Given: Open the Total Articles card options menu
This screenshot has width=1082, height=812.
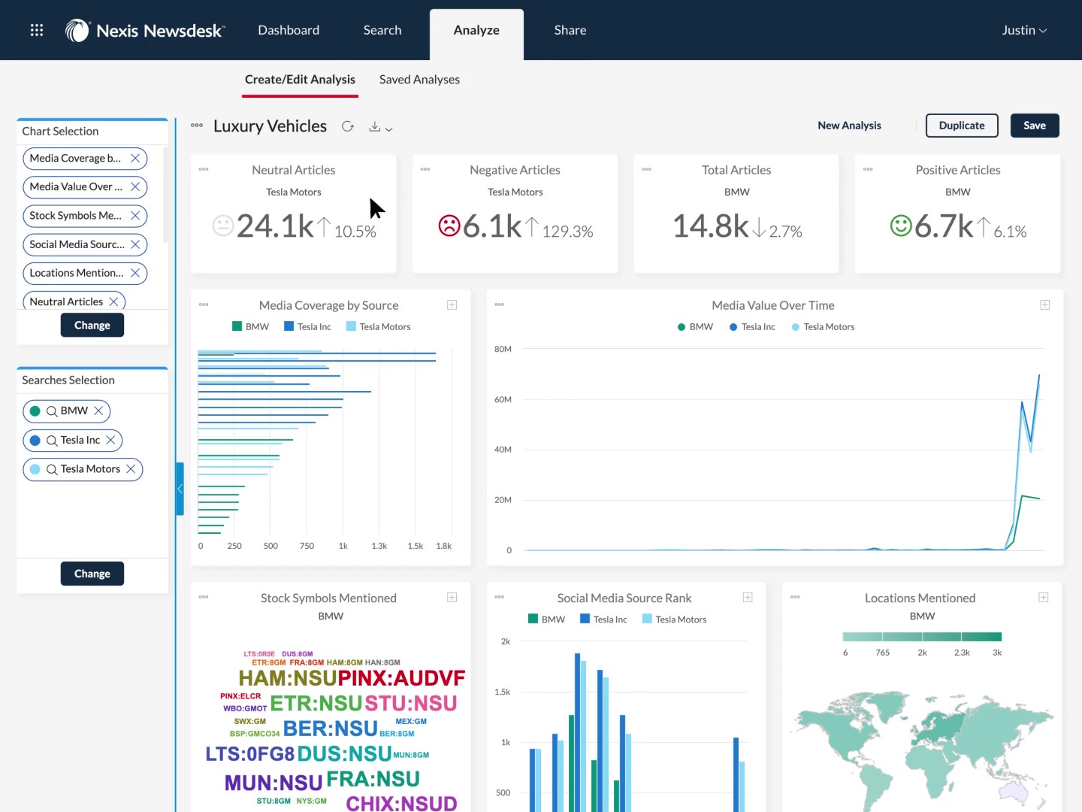Looking at the screenshot, I should (646, 169).
